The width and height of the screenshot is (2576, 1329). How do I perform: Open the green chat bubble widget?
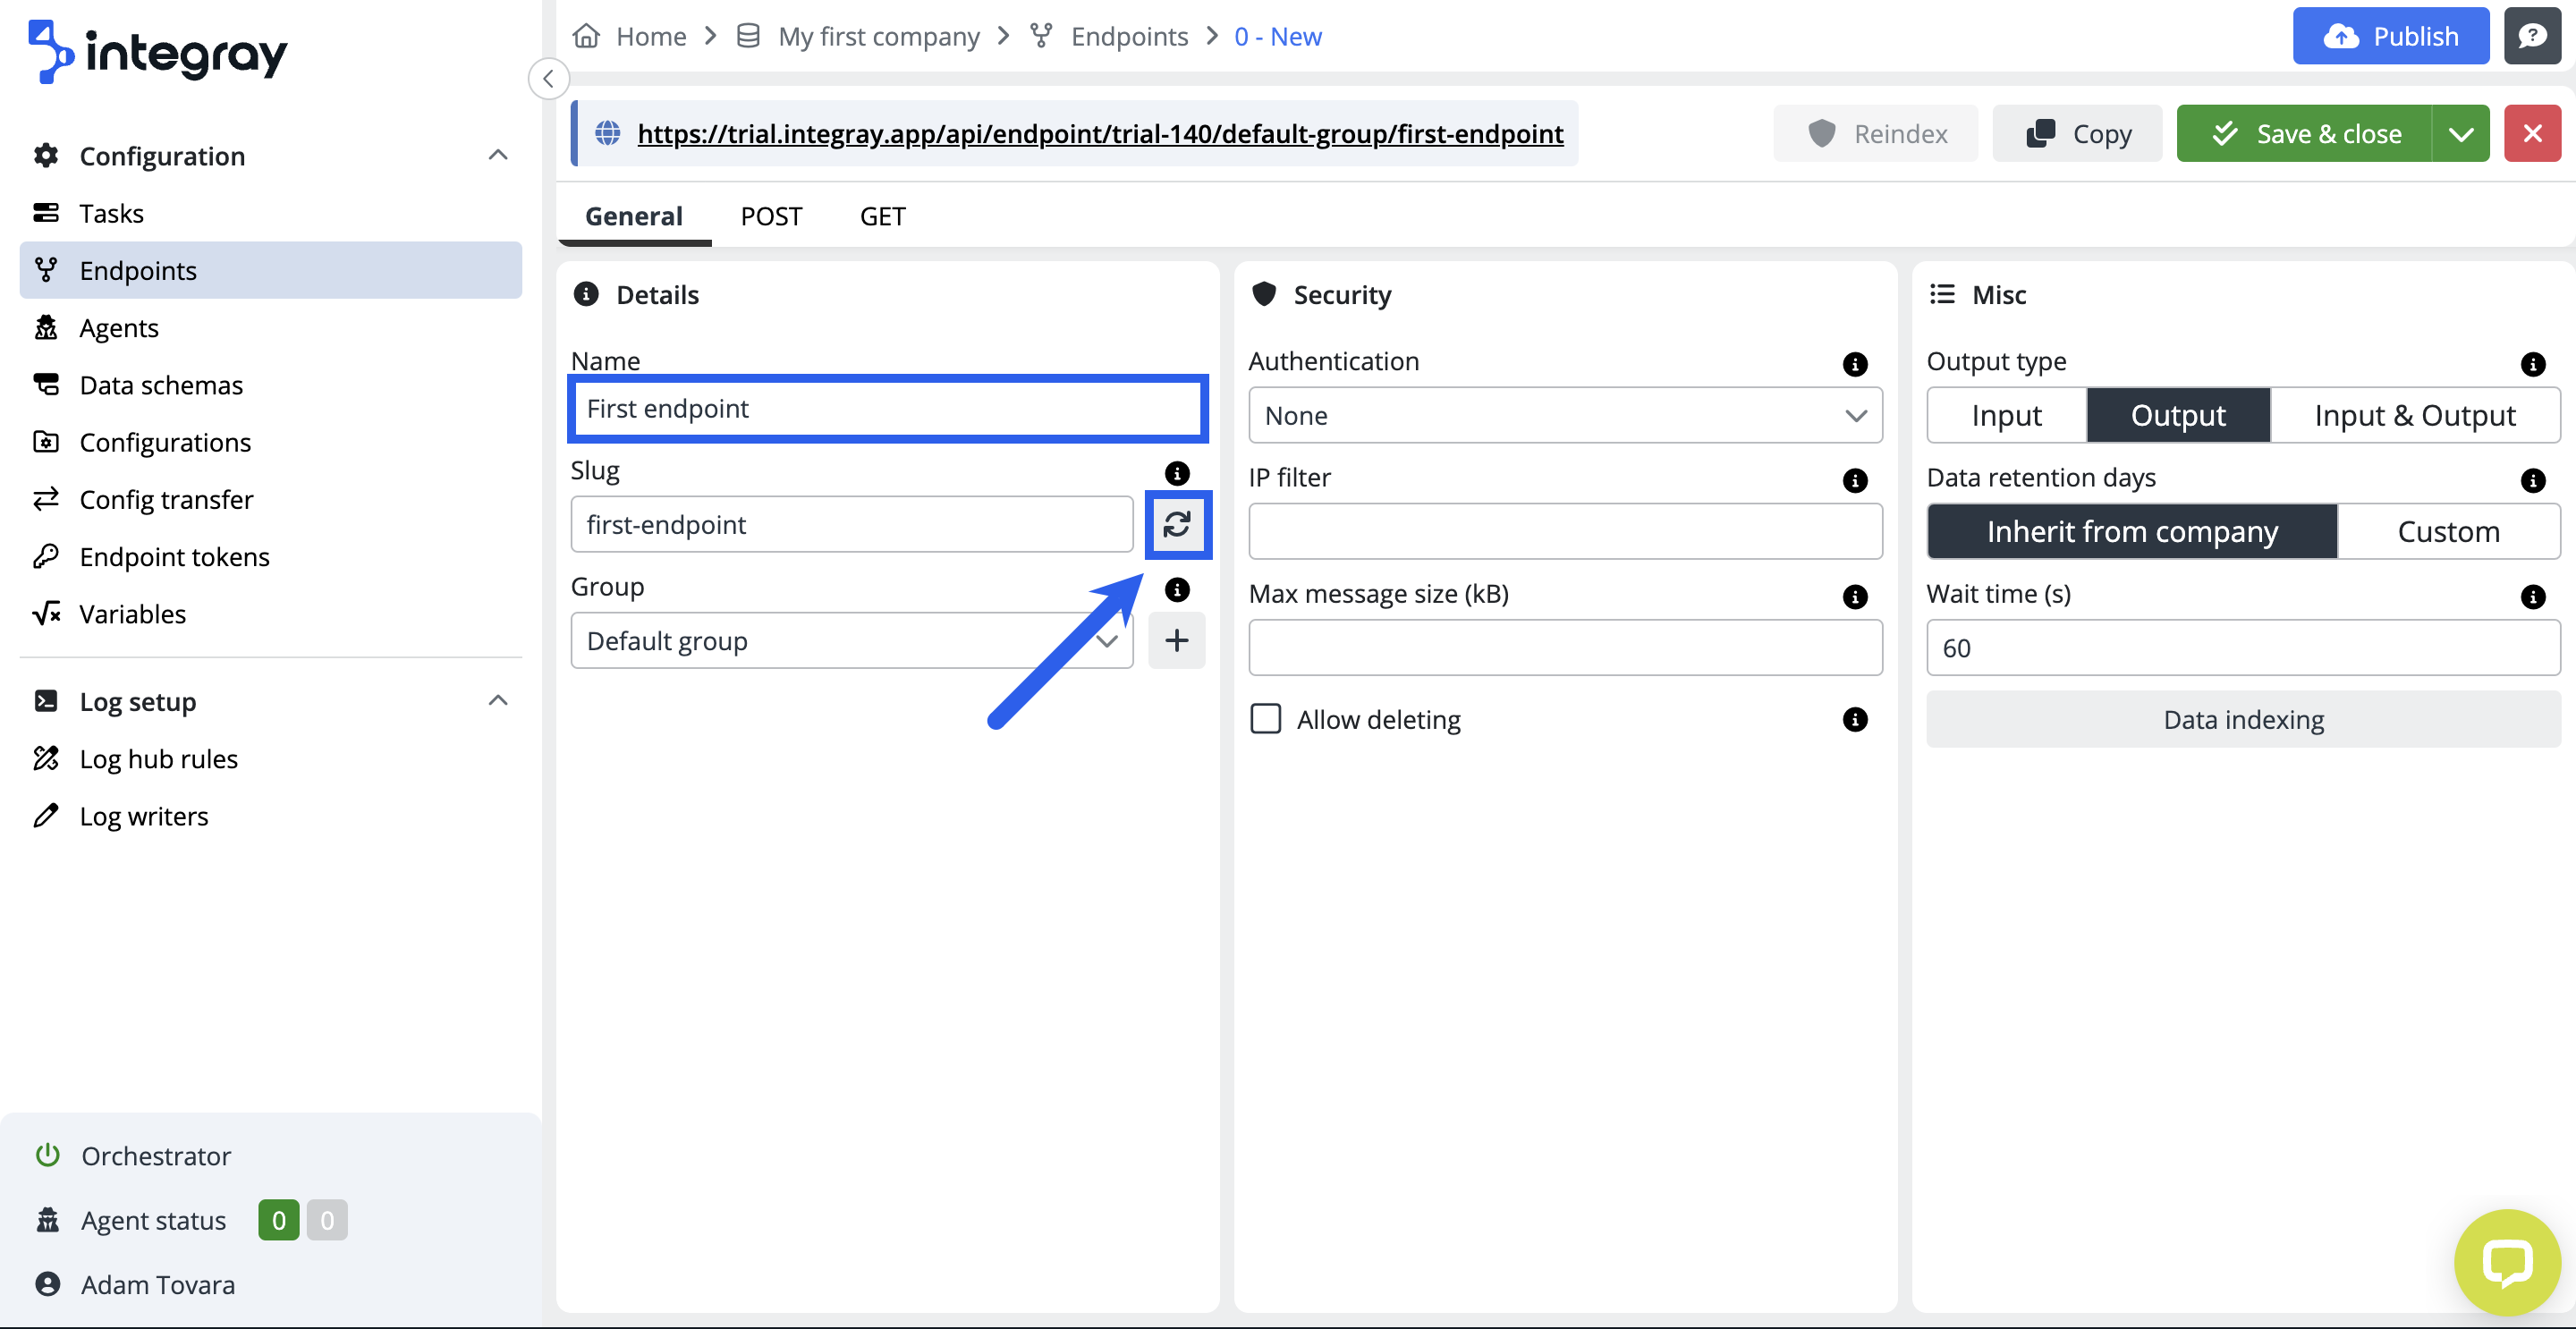(x=2506, y=1261)
